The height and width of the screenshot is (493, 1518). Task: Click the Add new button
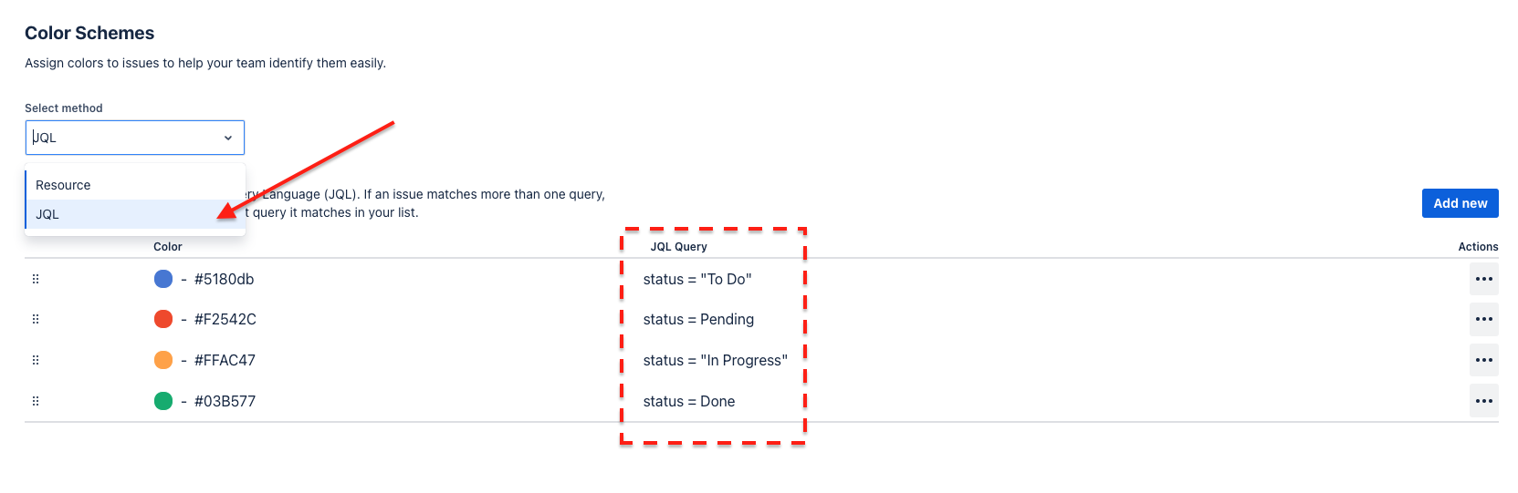click(x=1460, y=203)
